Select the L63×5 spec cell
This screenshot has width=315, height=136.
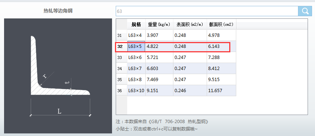point(136,46)
